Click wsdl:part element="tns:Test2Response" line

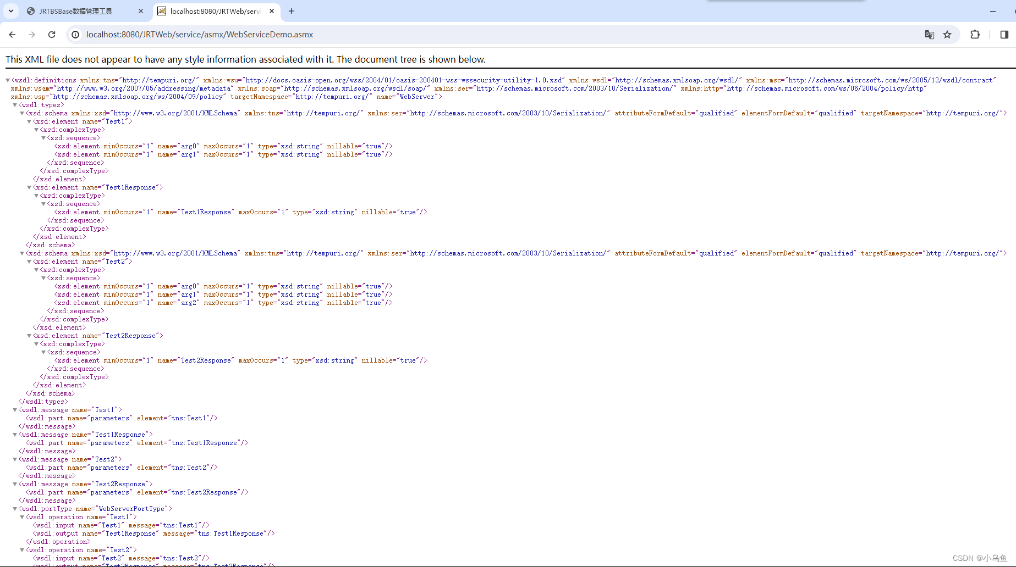click(137, 492)
